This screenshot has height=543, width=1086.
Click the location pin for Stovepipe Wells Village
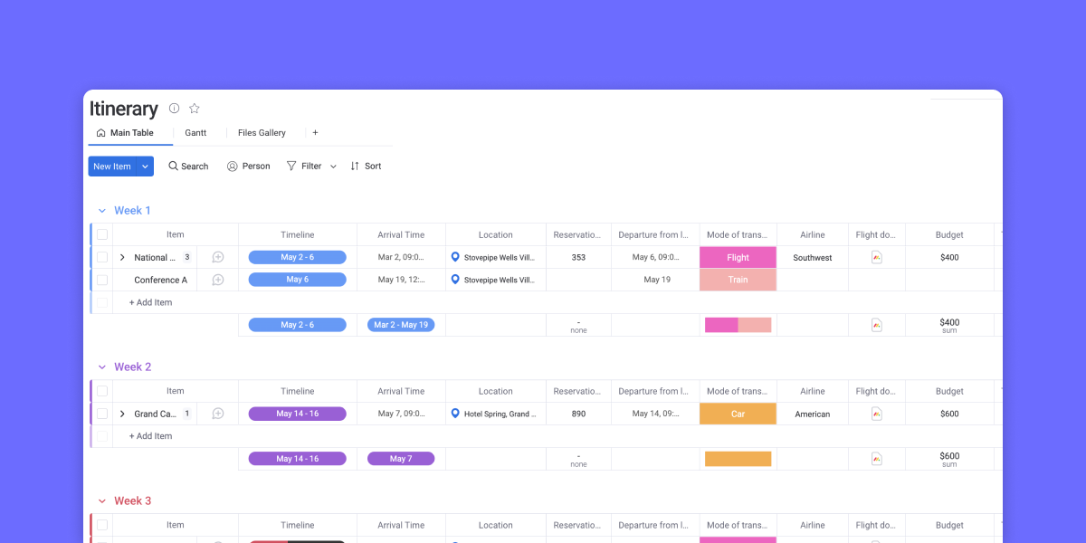tap(454, 257)
